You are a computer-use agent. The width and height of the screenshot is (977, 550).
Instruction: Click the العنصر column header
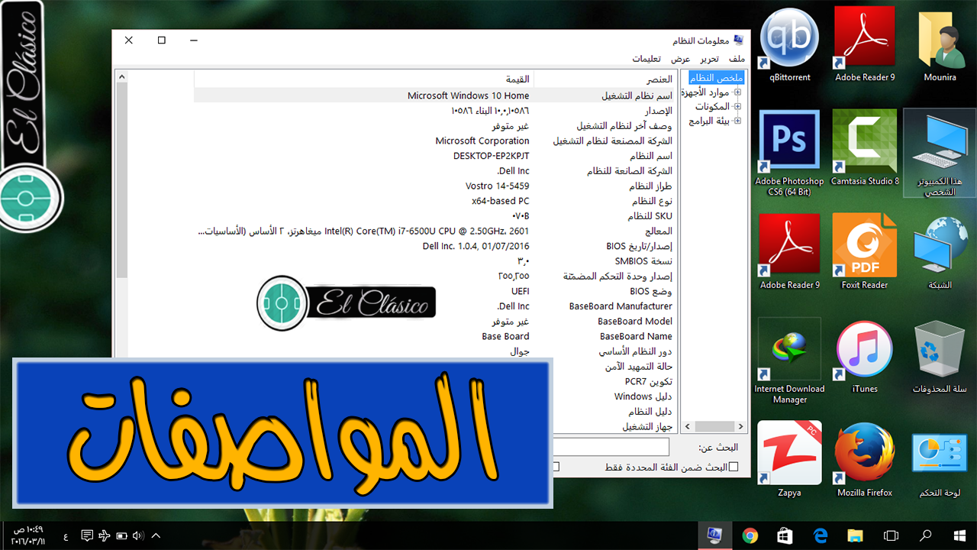pyautogui.click(x=605, y=79)
